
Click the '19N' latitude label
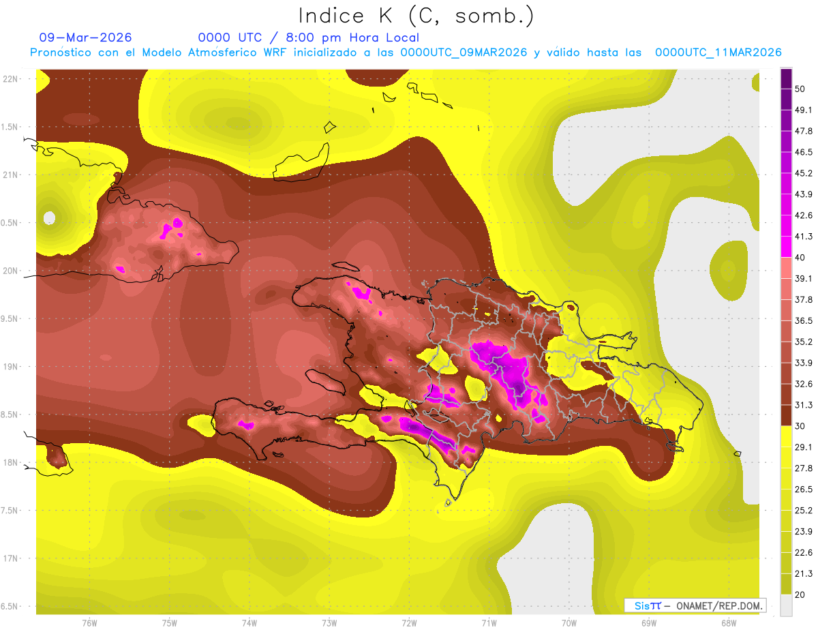click(x=12, y=367)
